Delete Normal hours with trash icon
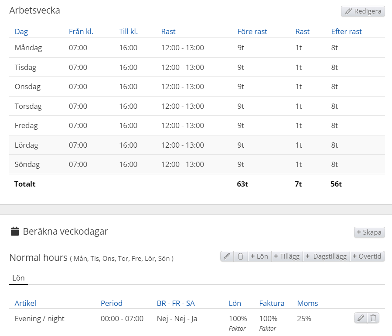The image size is (392, 336). click(241, 256)
